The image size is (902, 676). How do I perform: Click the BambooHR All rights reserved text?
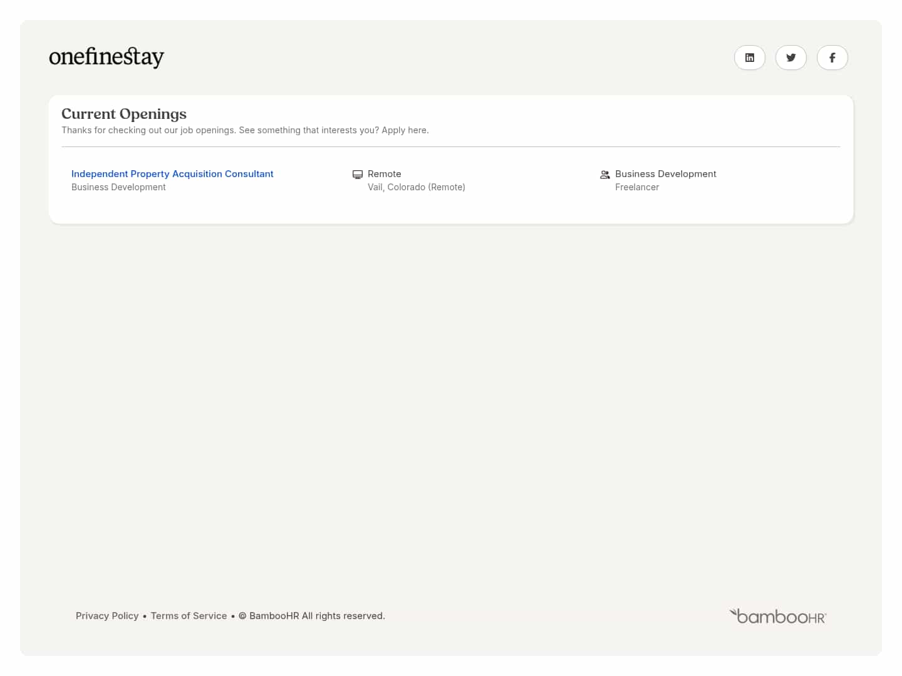tap(312, 616)
